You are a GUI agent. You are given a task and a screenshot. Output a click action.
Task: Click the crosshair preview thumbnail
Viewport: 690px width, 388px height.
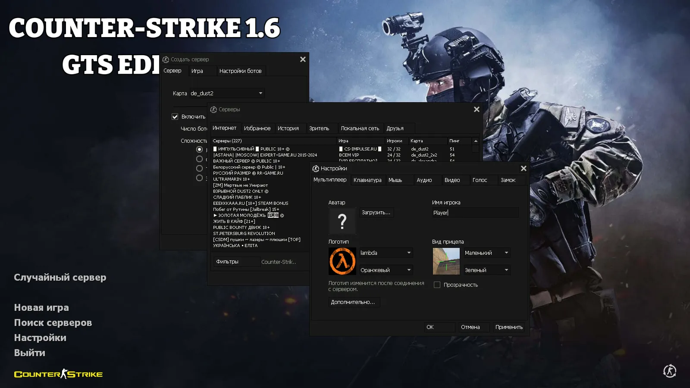[x=446, y=261]
